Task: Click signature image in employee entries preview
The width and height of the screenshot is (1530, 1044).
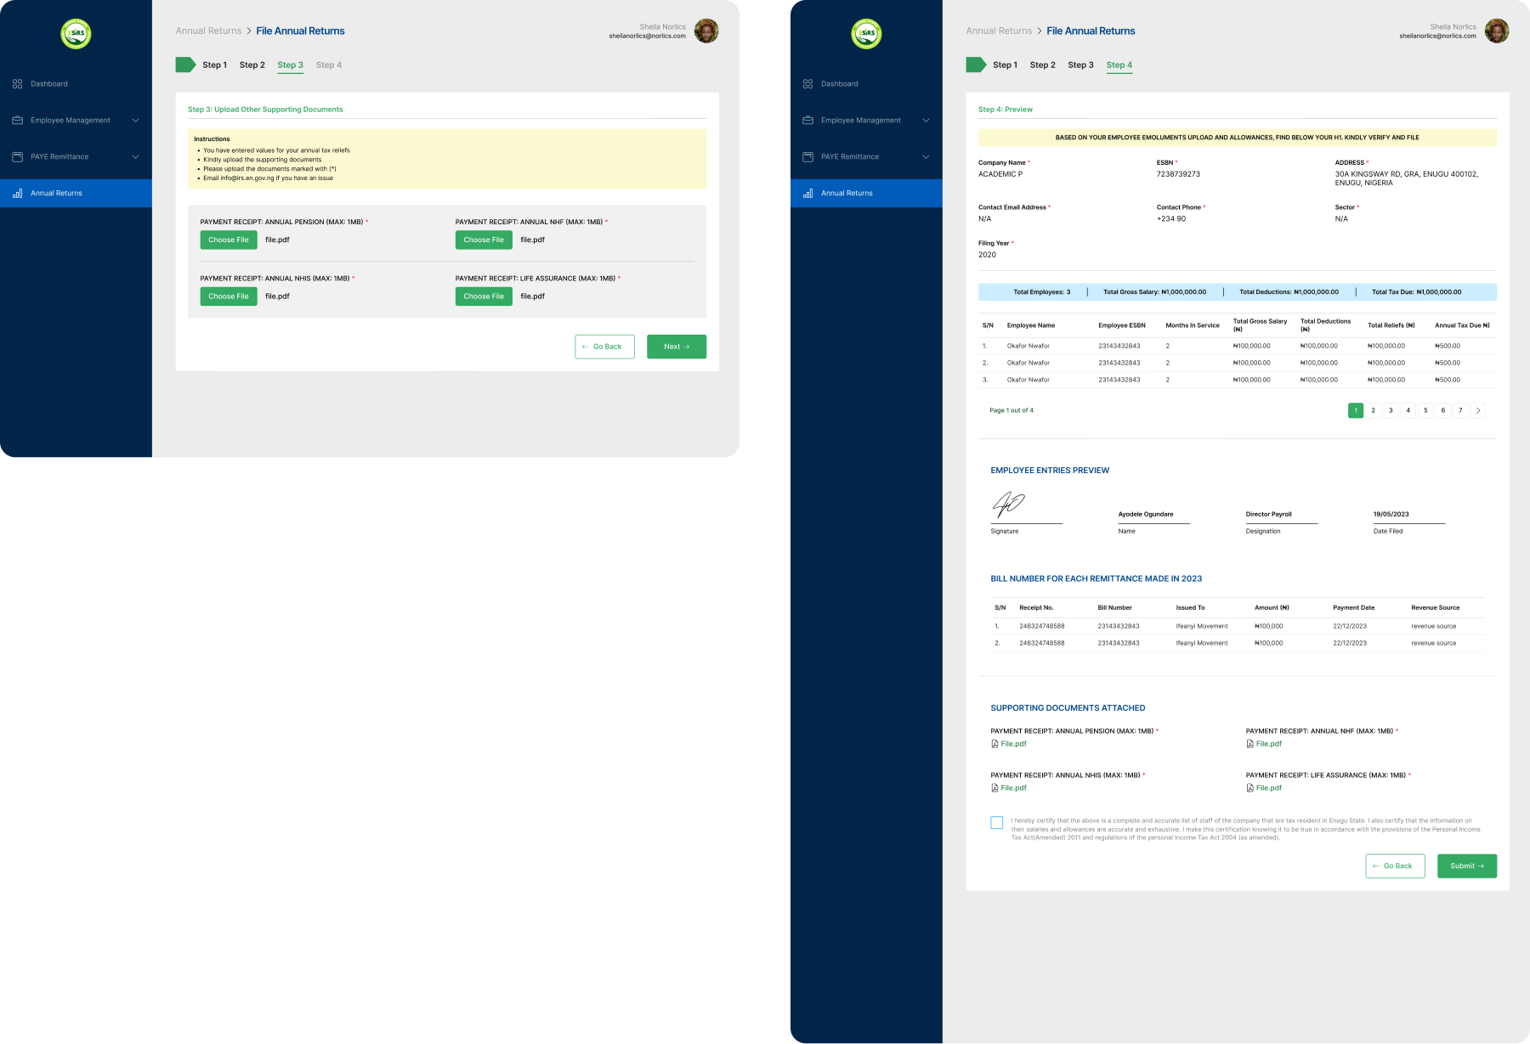Action: 1009,505
